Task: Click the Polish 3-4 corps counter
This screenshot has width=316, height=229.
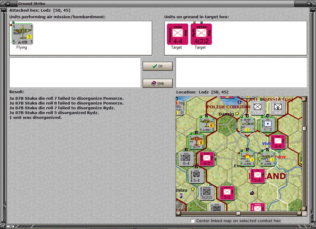Action: 278,142
